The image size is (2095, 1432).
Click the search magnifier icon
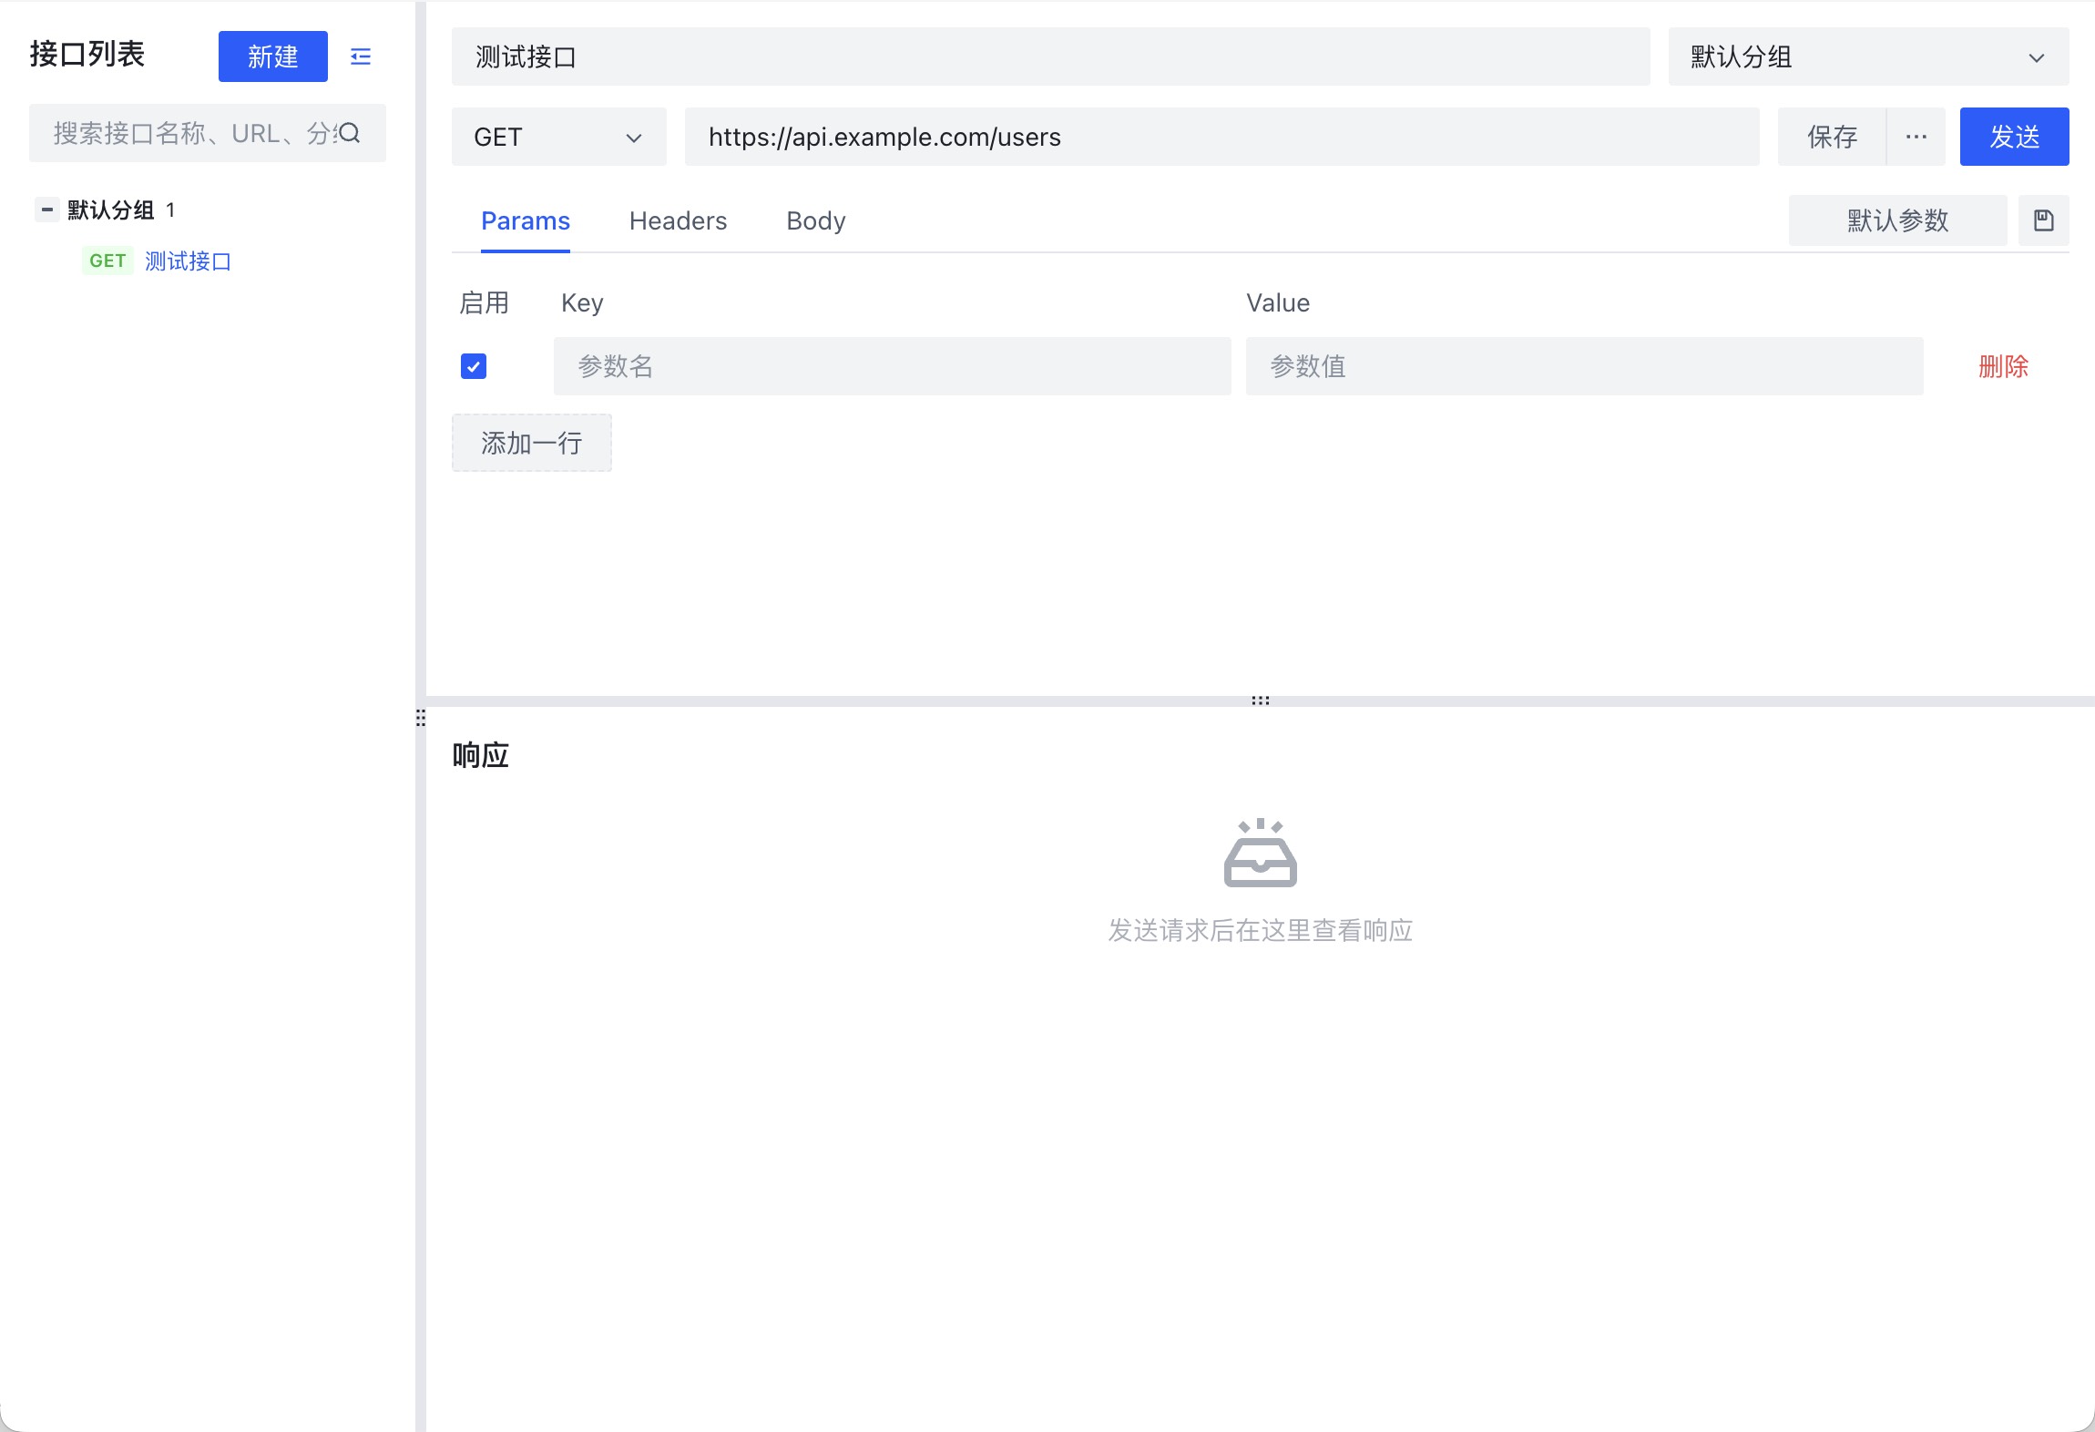(x=350, y=133)
